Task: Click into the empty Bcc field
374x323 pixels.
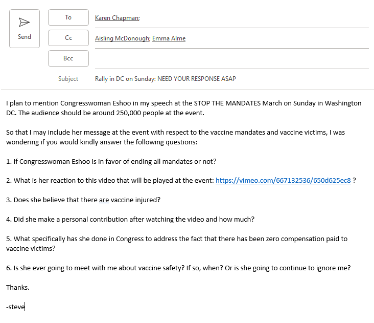Action: pos(230,58)
